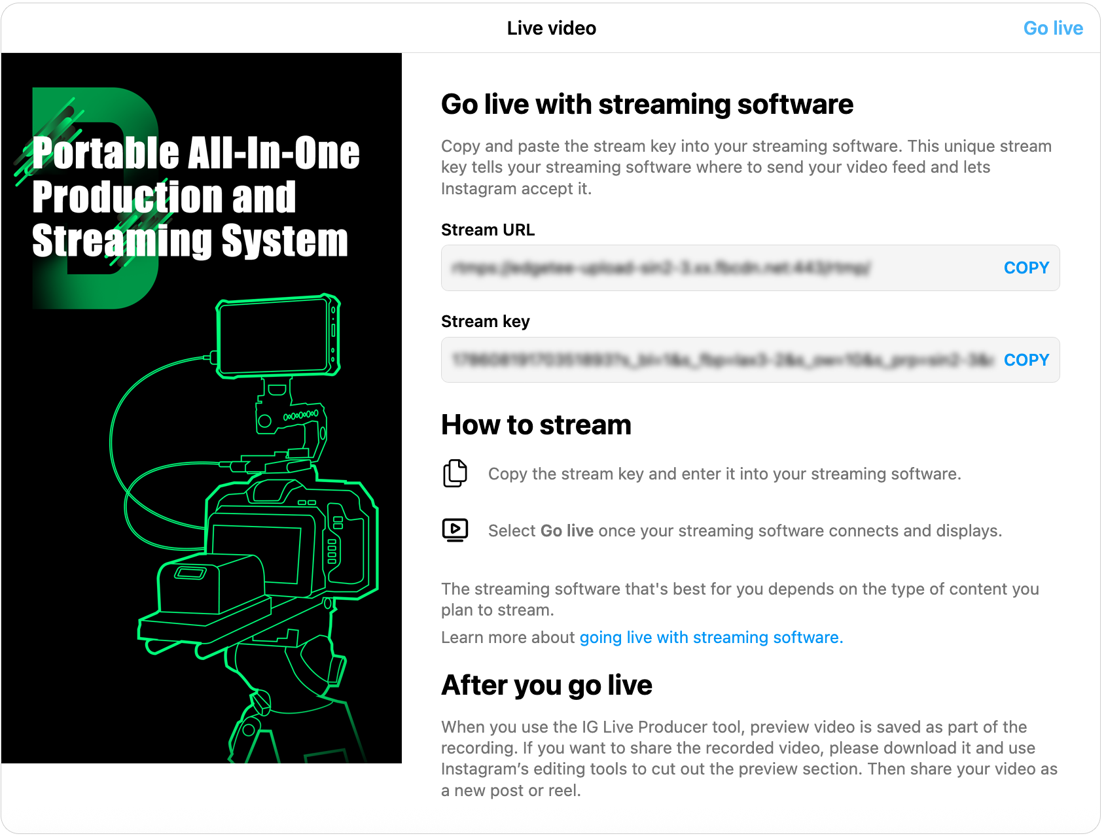1106x836 pixels.
Task: Copy the Stream key
Action: [x=1026, y=360]
